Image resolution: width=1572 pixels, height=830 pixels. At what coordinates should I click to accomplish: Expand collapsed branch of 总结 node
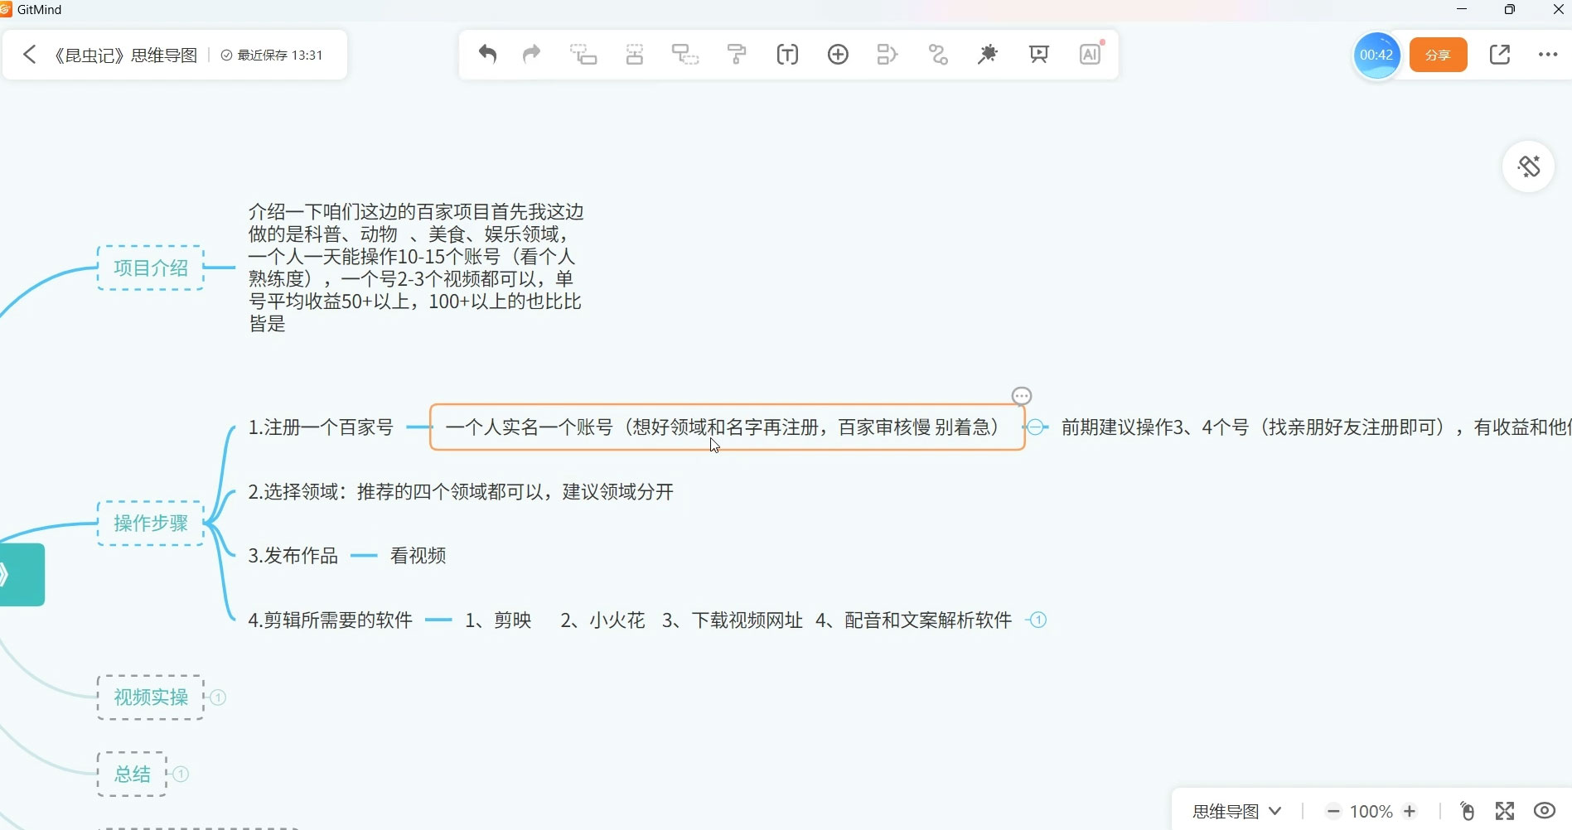click(x=181, y=774)
